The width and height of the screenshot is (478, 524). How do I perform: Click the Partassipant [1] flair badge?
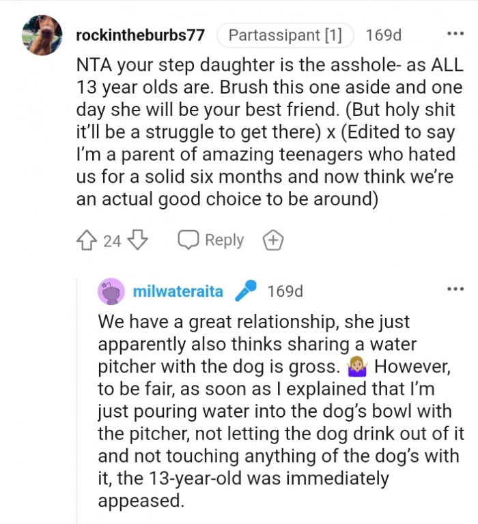(285, 35)
